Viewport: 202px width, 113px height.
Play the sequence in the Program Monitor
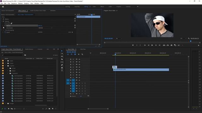152,45
